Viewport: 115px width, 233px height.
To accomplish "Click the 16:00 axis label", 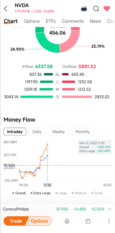I will 107,185.
